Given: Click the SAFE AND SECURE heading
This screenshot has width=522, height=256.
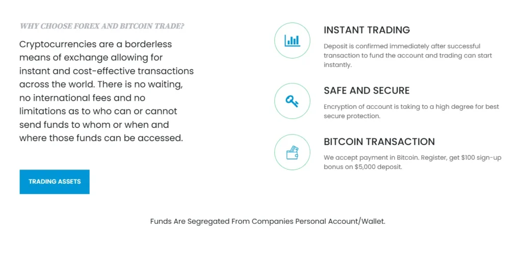Looking at the screenshot, I should point(367,91).
